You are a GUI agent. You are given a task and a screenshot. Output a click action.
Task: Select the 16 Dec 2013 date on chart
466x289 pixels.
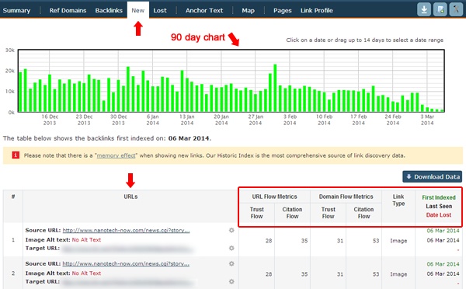point(50,120)
